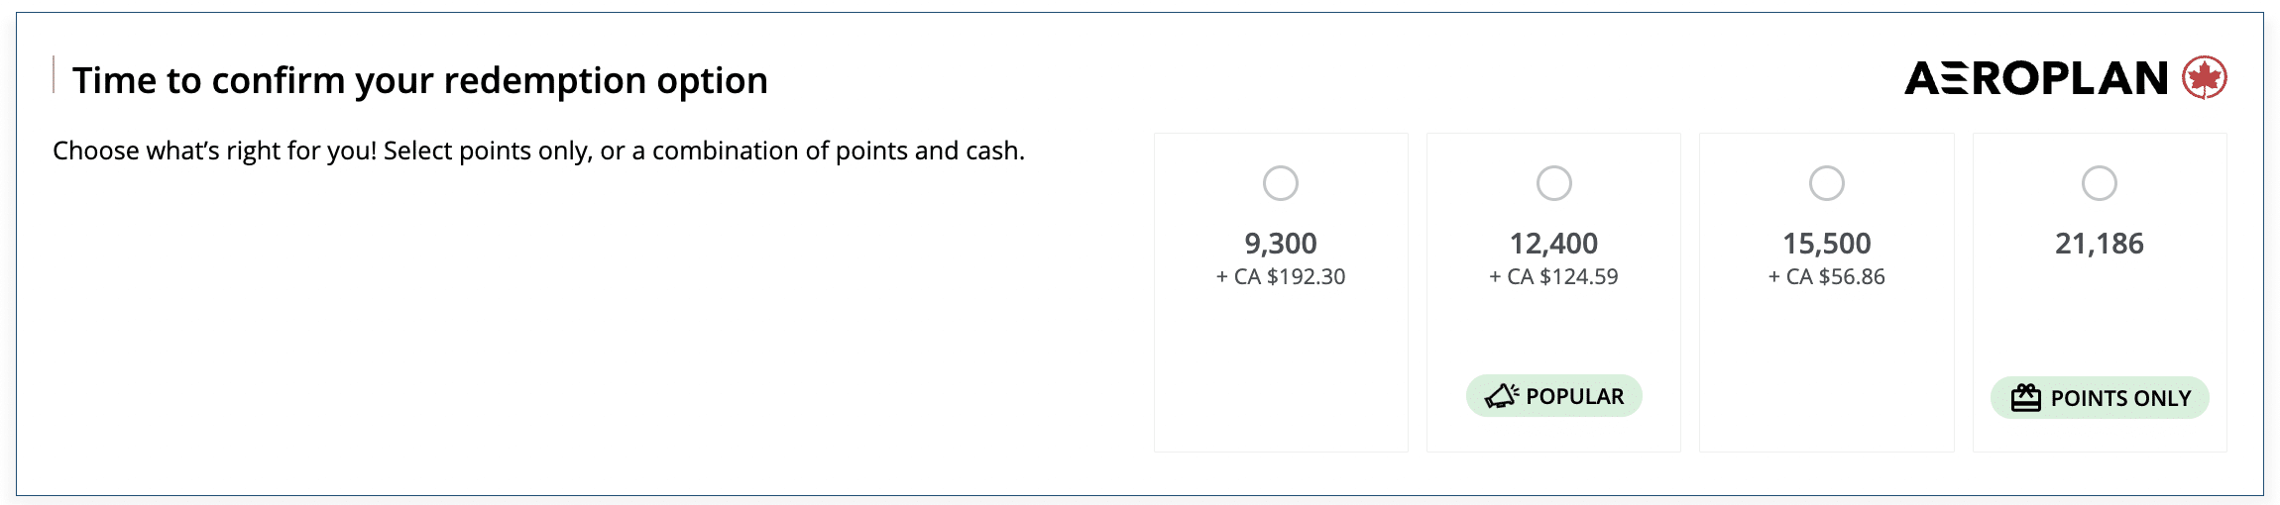Click the redemption option heading
The width and height of the screenshot is (2280, 505).
pos(419,80)
